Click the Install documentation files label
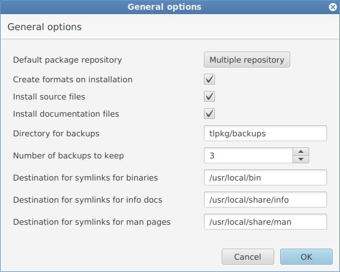The width and height of the screenshot is (340, 272). [66, 114]
